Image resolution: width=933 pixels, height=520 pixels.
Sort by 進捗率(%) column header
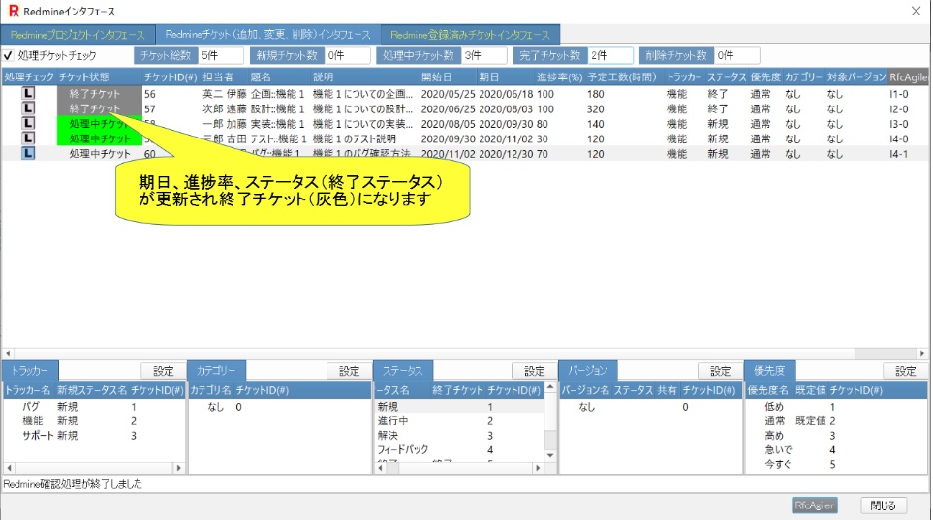[x=559, y=77]
